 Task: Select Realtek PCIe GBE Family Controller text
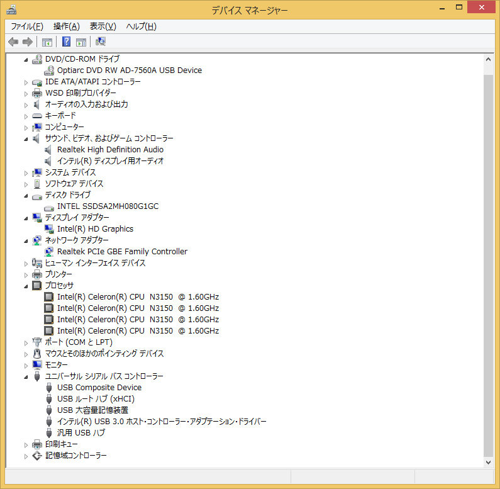(x=122, y=252)
